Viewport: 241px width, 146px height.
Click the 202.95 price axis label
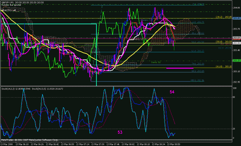pyautogui.click(x=236, y=82)
